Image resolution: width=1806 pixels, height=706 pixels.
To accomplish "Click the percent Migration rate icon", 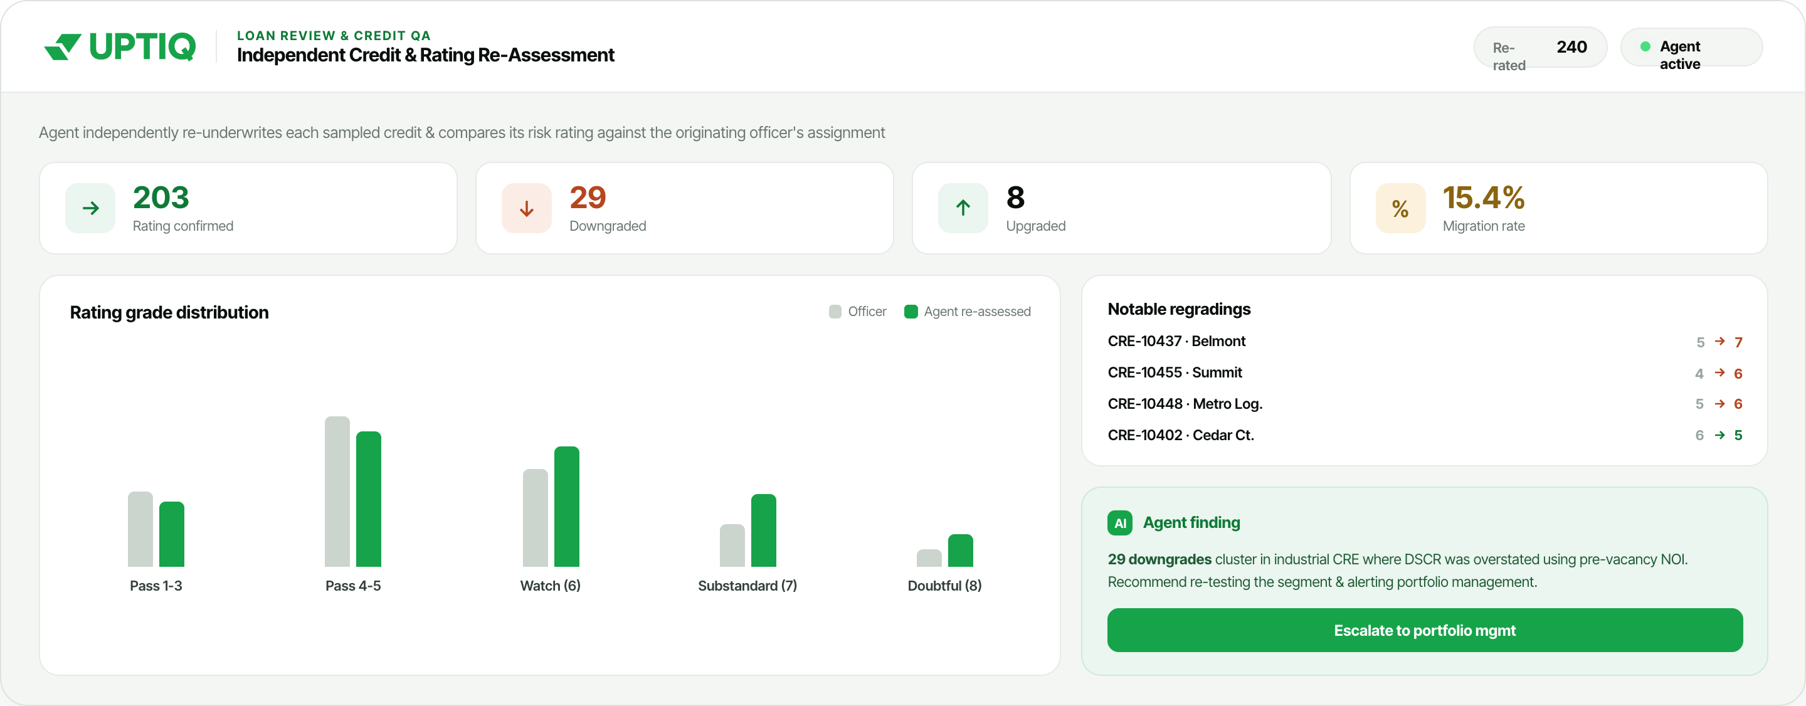I will (x=1400, y=208).
